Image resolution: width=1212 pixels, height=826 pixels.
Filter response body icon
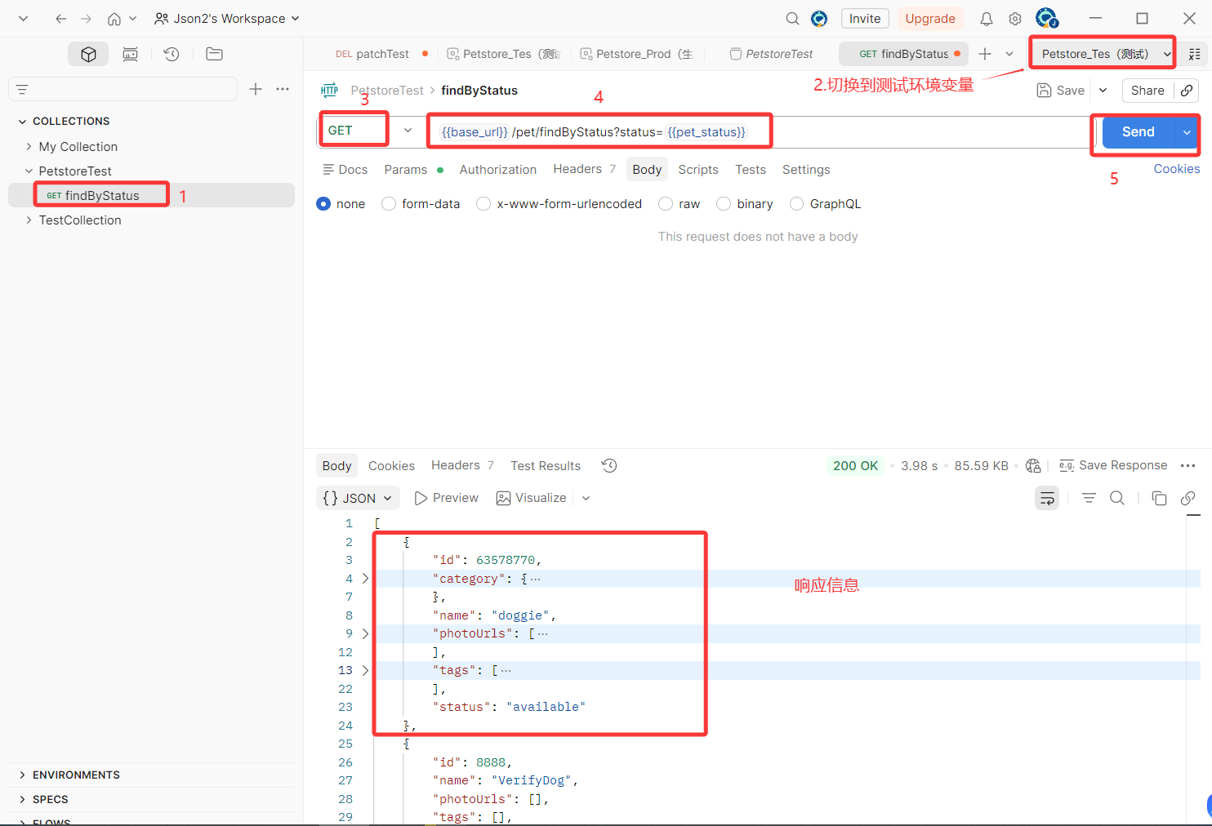(x=1089, y=498)
